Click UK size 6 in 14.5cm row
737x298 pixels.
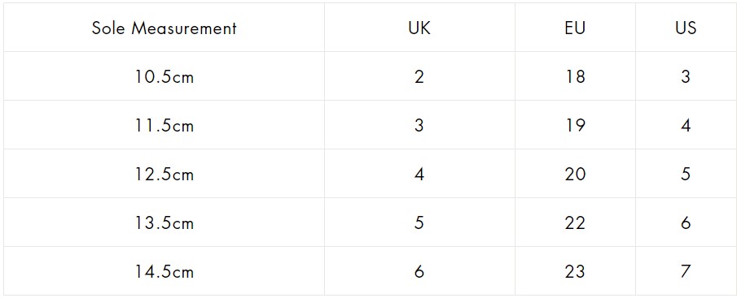tap(419, 272)
